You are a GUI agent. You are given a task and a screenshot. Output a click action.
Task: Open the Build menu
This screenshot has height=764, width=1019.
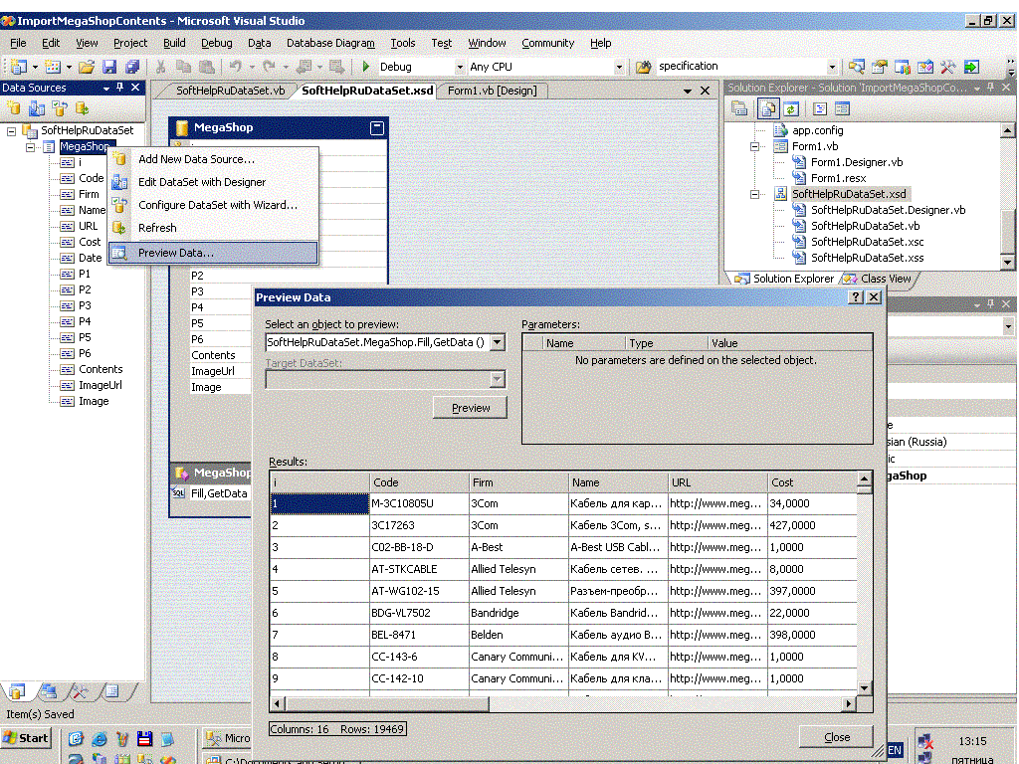point(174,43)
